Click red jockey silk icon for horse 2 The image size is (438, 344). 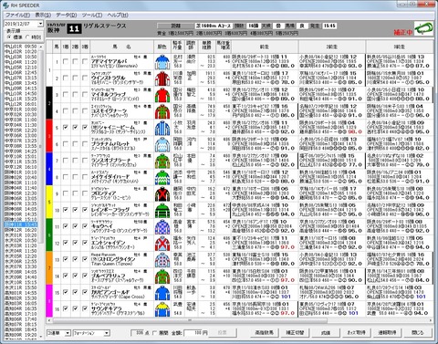click(x=162, y=78)
